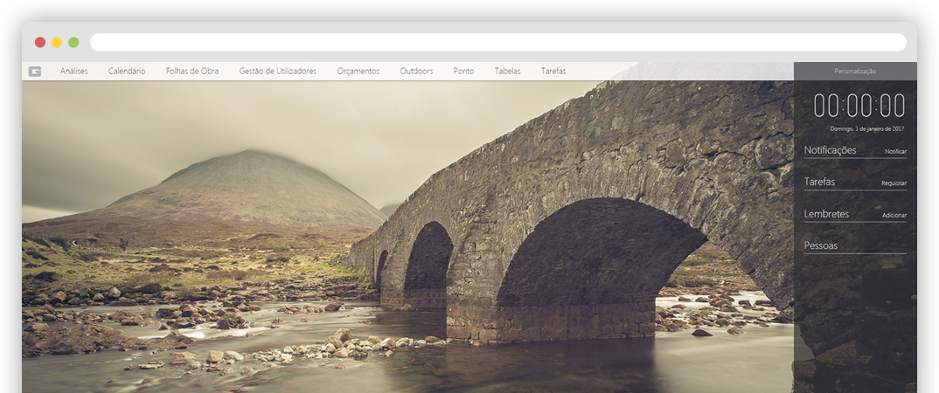Click the Requisitar link beside Tarefas
Viewport: 939px width, 393px height.
894,183
